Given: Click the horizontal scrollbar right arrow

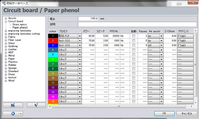Looking at the screenshot, I should [191, 106].
